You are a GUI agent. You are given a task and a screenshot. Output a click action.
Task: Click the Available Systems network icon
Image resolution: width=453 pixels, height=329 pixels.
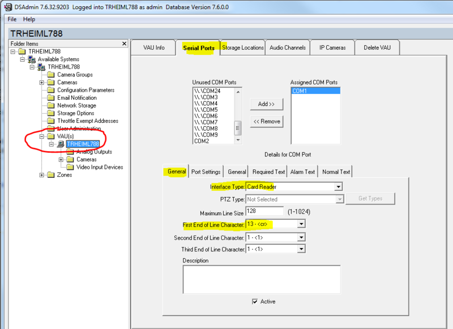[x=31, y=59]
